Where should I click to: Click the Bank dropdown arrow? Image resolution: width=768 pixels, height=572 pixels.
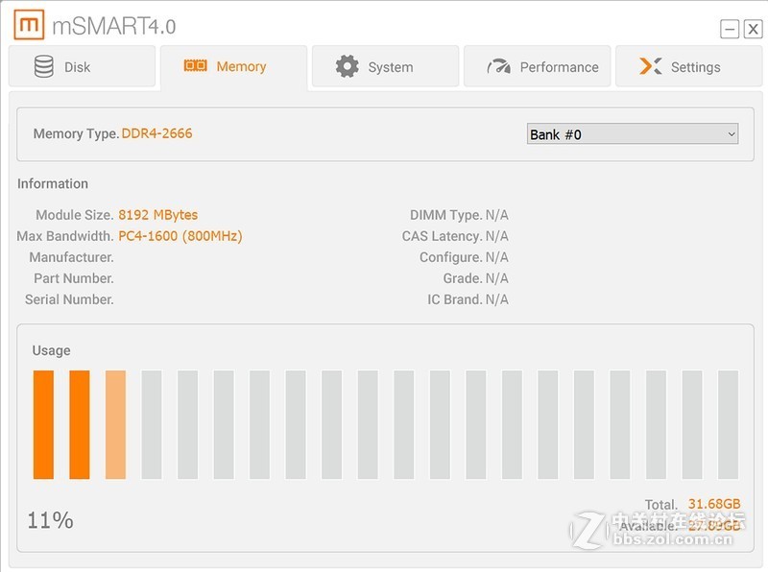pyautogui.click(x=732, y=134)
